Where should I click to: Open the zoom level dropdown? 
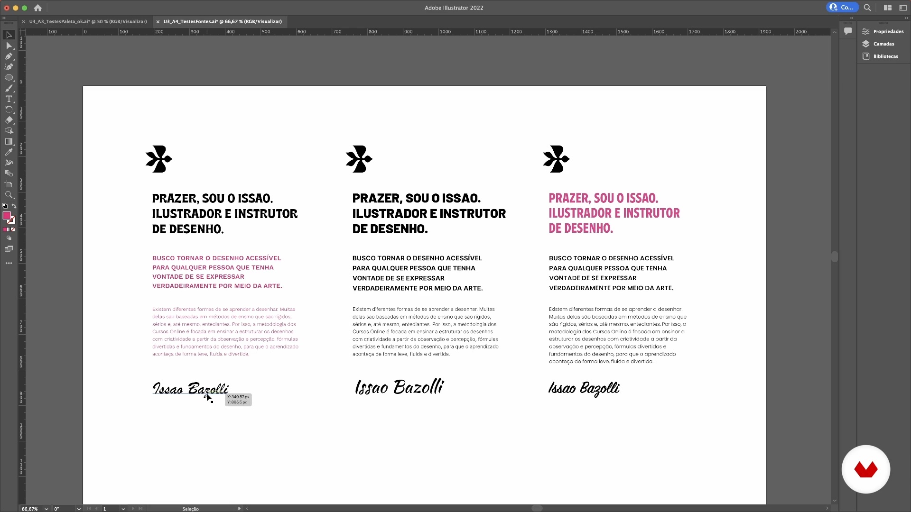(x=46, y=509)
